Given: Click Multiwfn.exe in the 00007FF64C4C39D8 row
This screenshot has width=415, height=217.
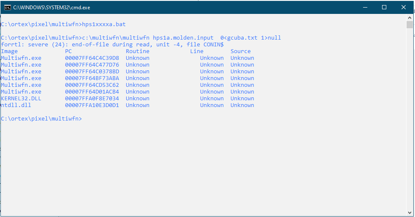Looking at the screenshot, I should point(21,58).
